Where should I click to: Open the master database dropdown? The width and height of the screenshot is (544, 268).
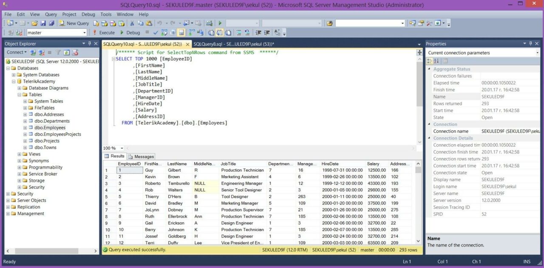84,33
